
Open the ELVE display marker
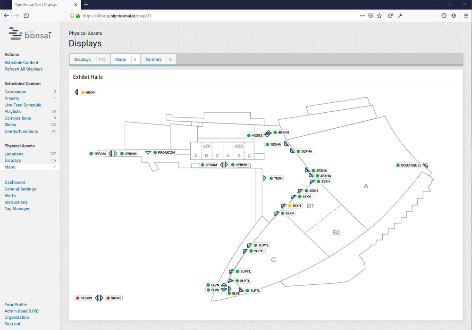click(x=234, y=294)
